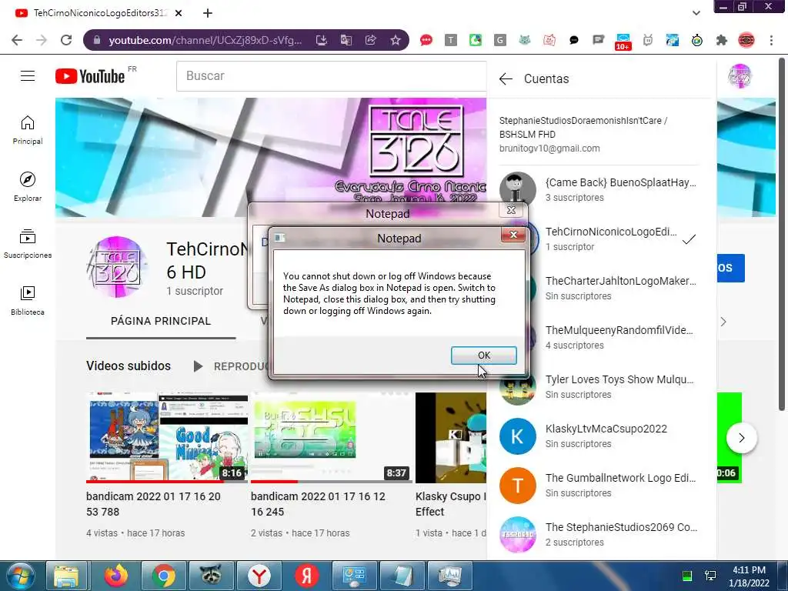
Task: Open a new Chrome tab
Action: click(208, 13)
